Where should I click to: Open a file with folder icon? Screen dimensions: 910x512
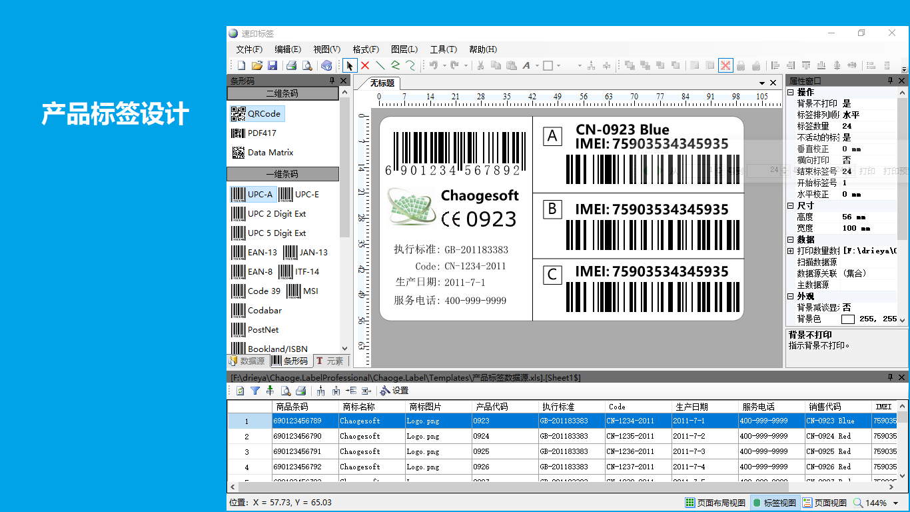[257, 65]
